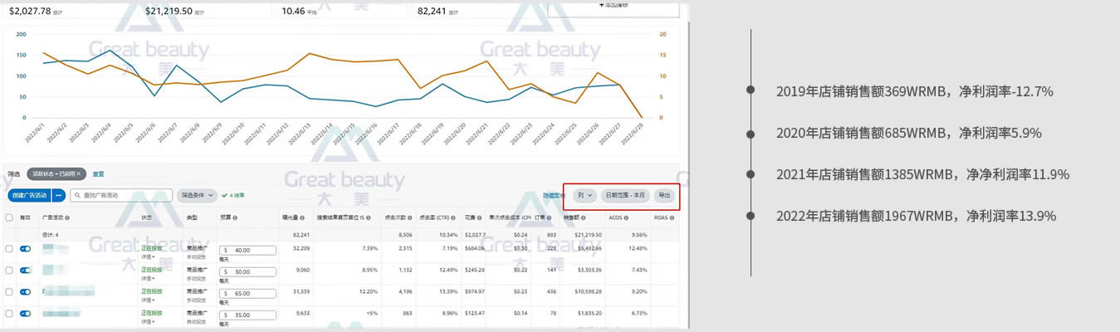Open the 列 columns dropdown

(x=584, y=196)
